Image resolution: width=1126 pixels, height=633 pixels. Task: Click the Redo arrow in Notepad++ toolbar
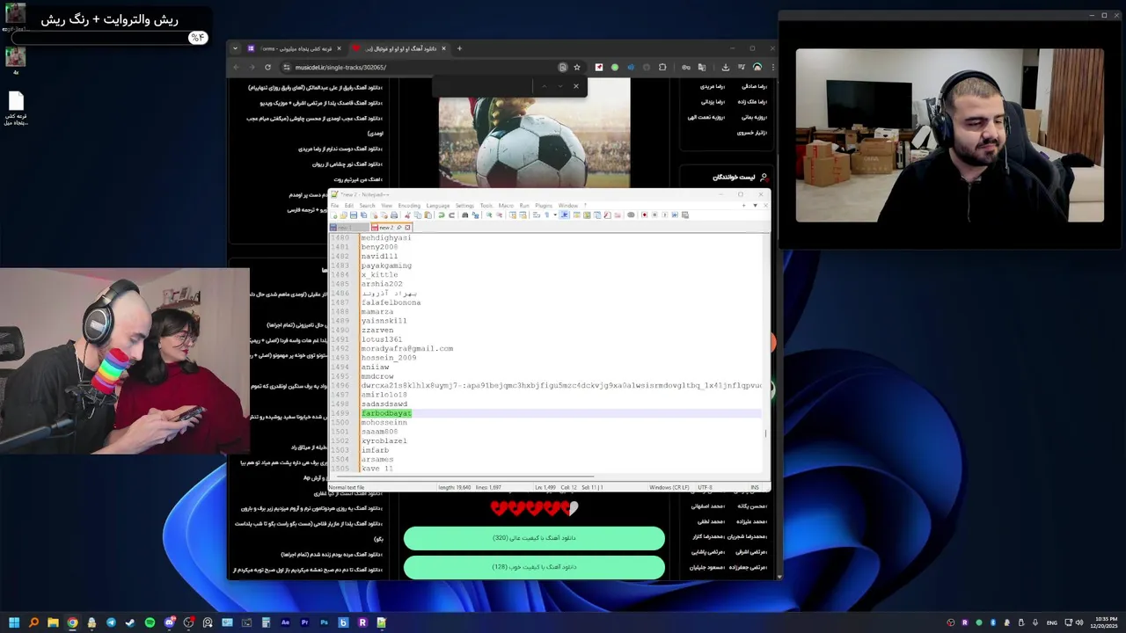coord(451,215)
